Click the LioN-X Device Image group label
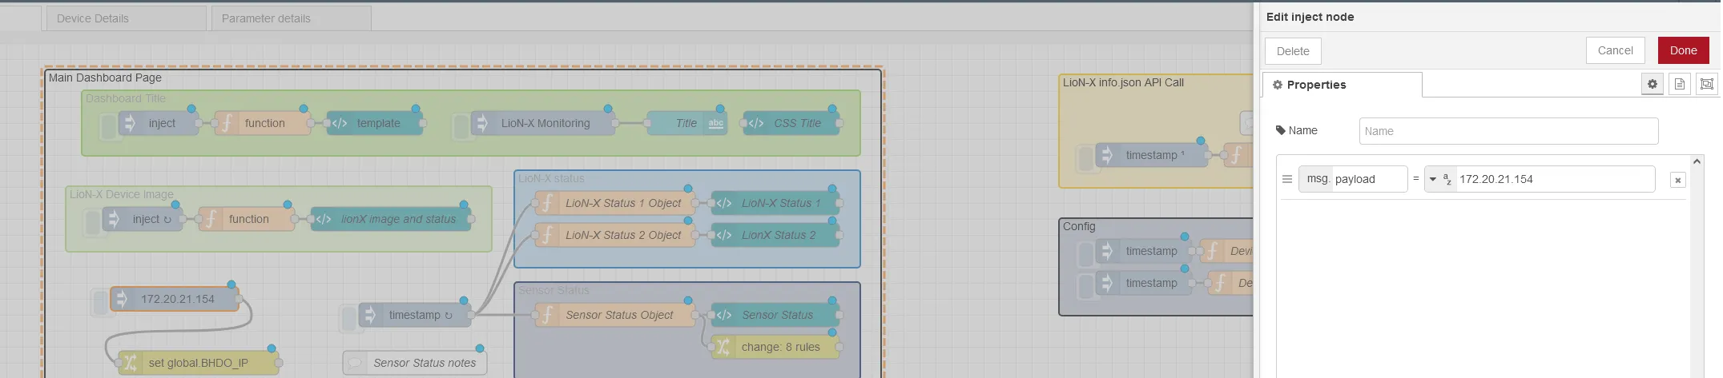The image size is (1723, 378). click(121, 194)
